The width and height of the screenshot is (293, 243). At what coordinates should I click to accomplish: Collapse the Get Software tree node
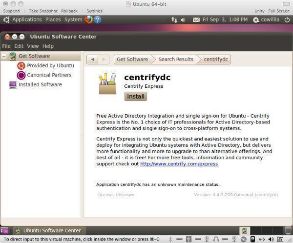point(4,56)
